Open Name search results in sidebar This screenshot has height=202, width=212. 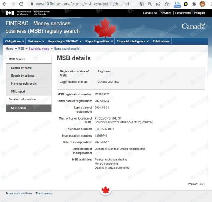pyautogui.click(x=28, y=84)
